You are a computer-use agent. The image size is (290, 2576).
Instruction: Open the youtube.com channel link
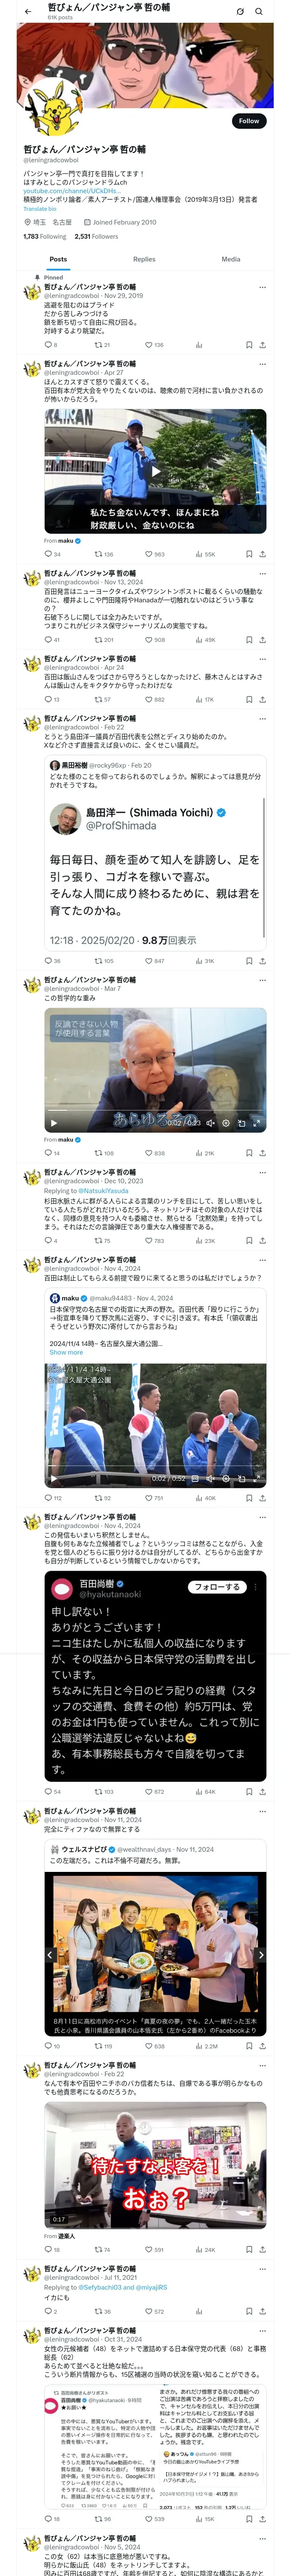point(71,190)
